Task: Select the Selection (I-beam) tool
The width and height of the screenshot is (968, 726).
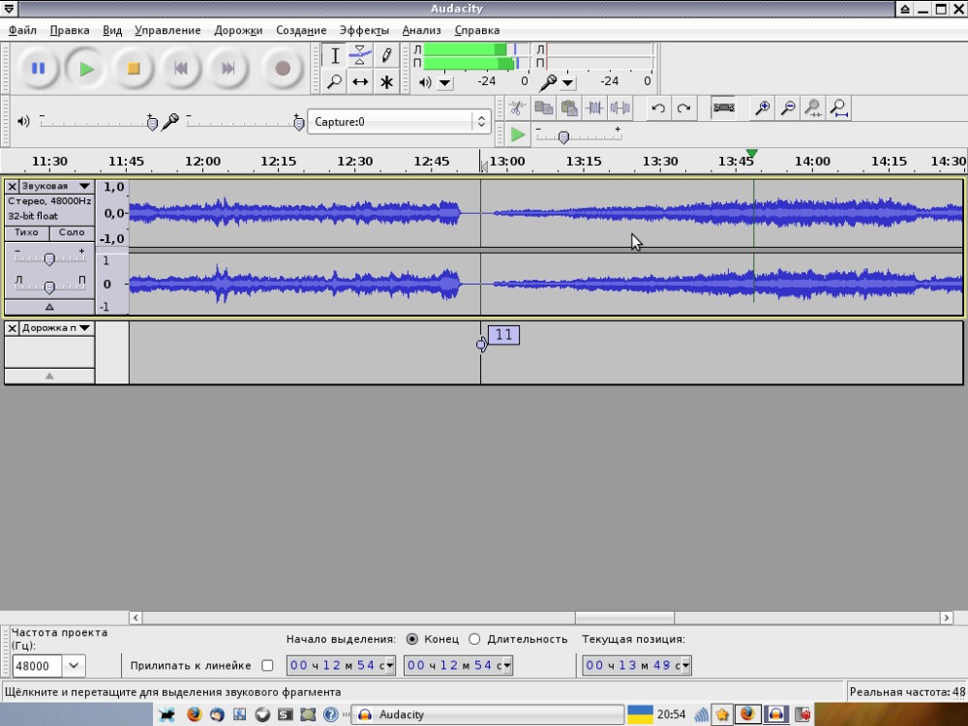Action: [335, 55]
